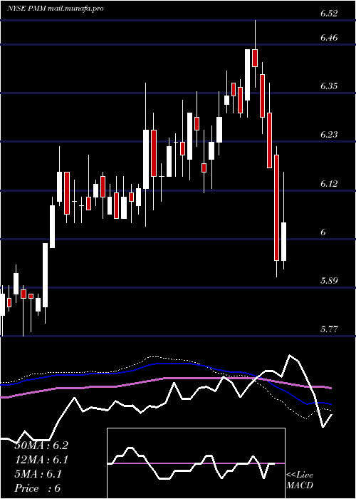Click the tallest red candlestick near the right
This screenshot has height=499, width=356.
tap(276, 208)
